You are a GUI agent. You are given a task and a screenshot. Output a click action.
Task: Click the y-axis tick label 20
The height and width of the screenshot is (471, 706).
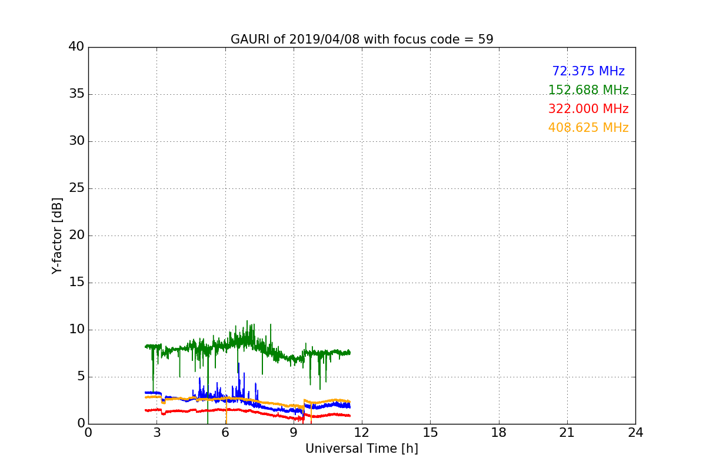point(76,235)
